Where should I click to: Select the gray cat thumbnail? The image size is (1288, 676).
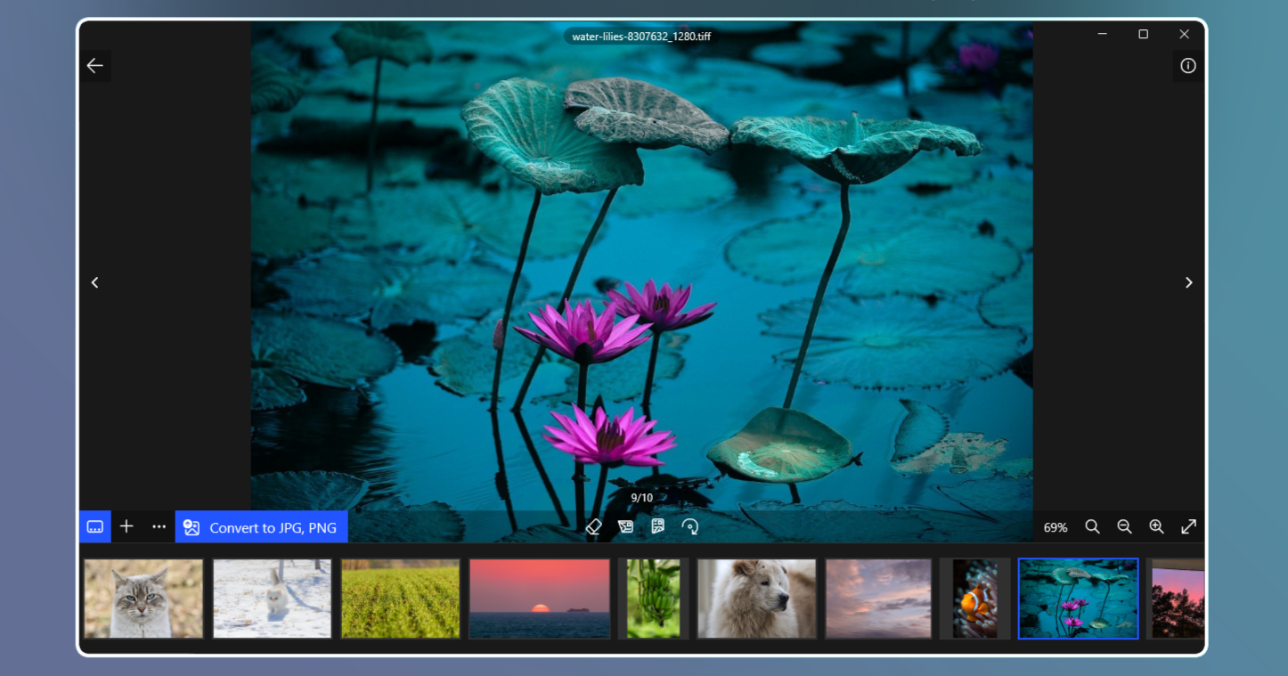tap(143, 599)
